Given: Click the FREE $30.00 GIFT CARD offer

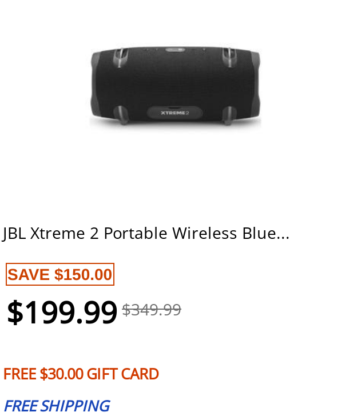Looking at the screenshot, I should (x=81, y=374).
